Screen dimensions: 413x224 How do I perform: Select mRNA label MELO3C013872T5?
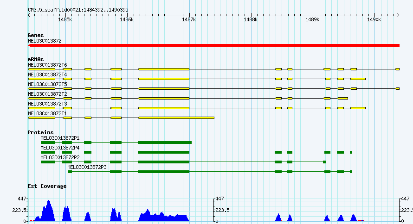click(x=47, y=84)
